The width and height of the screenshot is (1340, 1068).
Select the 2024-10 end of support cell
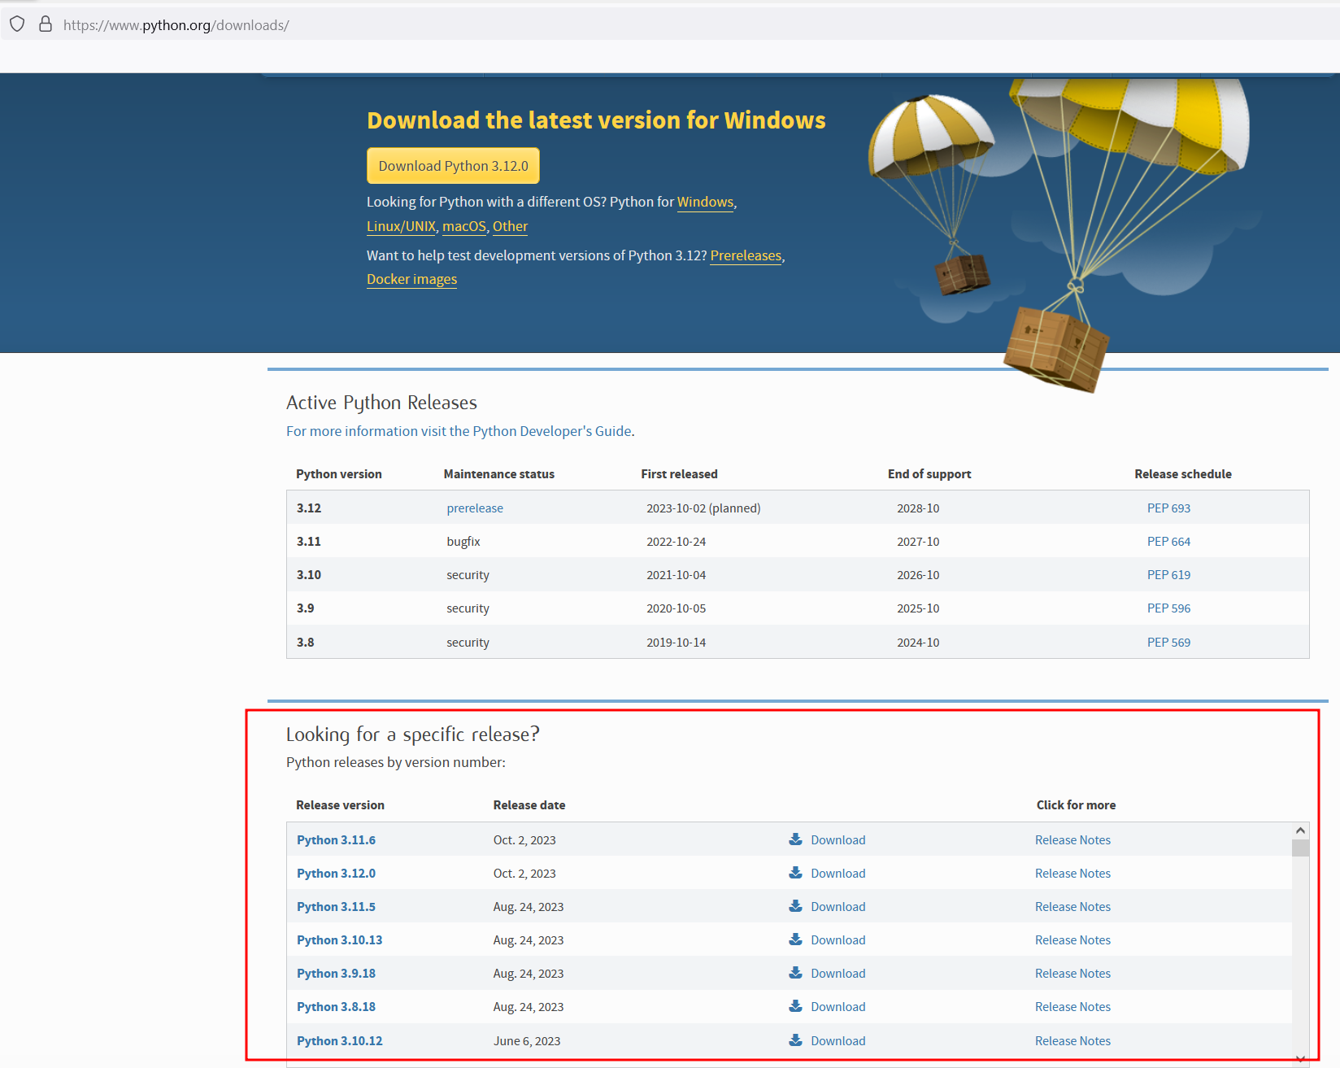pyautogui.click(x=918, y=643)
